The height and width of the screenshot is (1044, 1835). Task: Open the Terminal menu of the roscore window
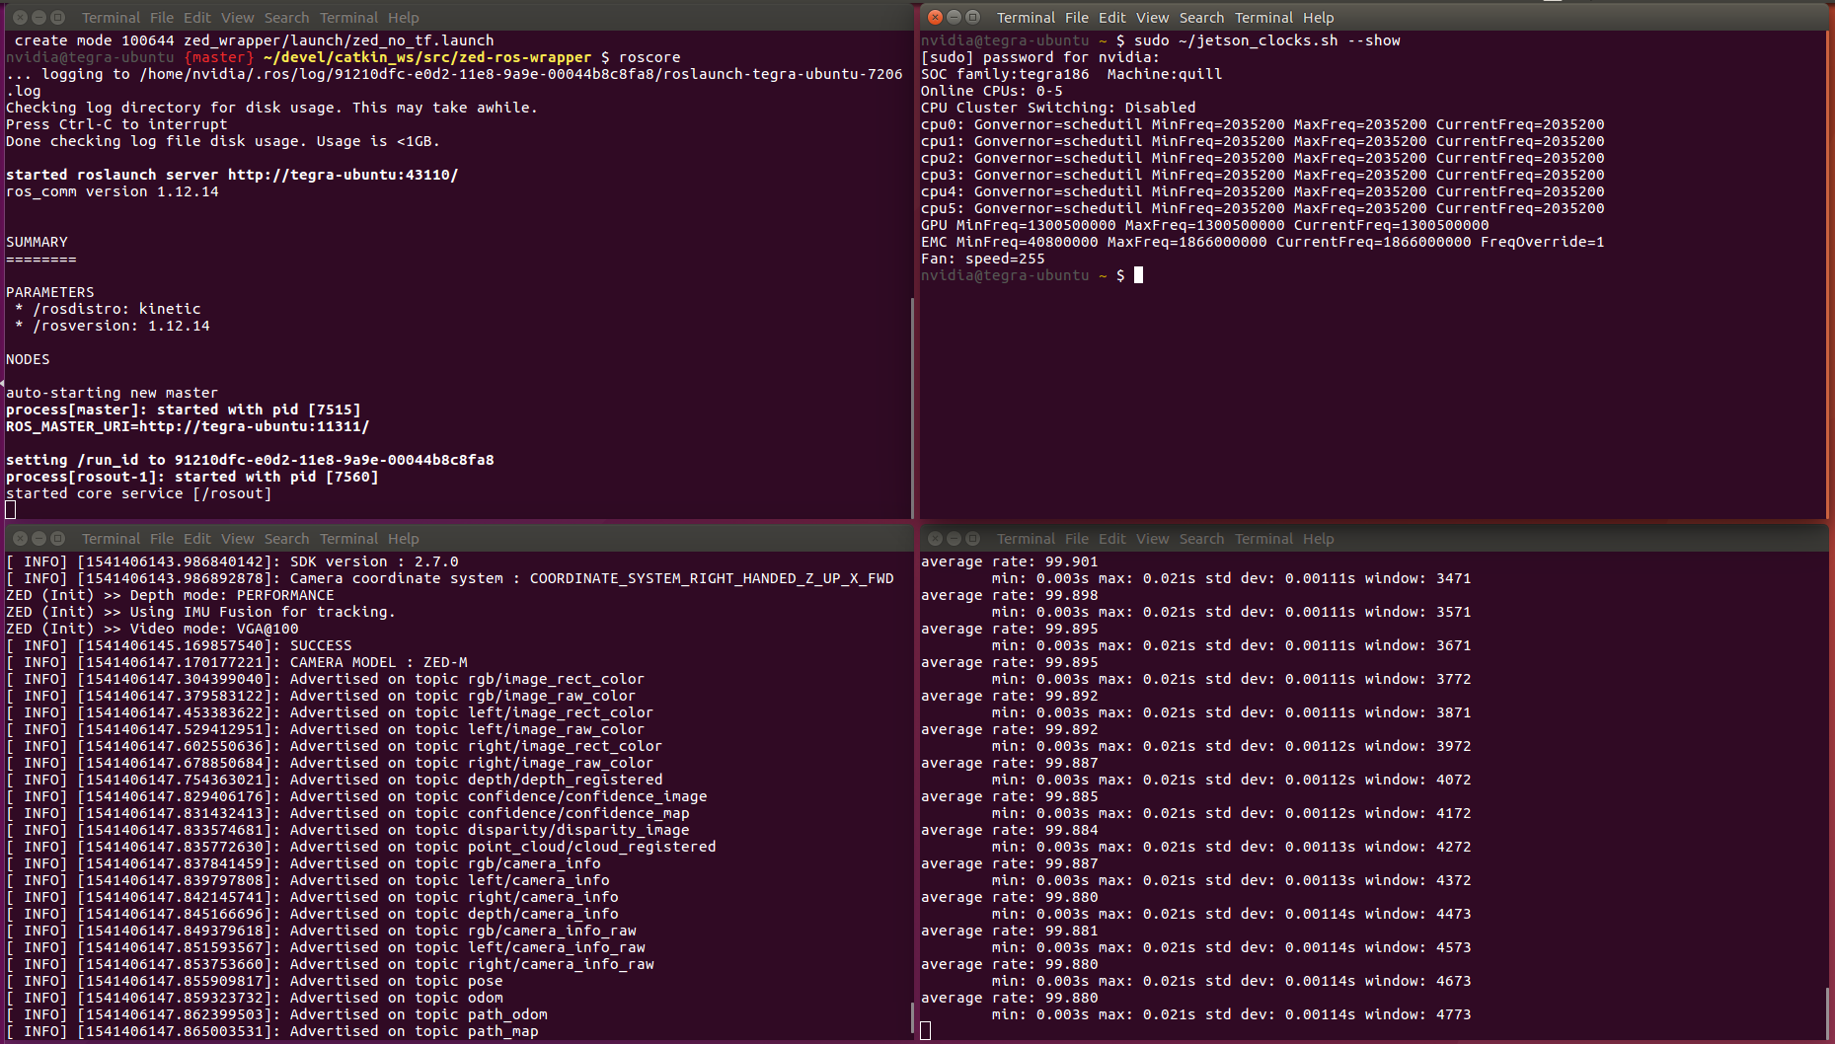point(348,17)
